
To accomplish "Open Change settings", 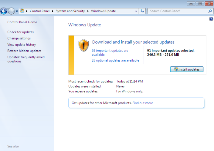I will (x=19, y=38).
